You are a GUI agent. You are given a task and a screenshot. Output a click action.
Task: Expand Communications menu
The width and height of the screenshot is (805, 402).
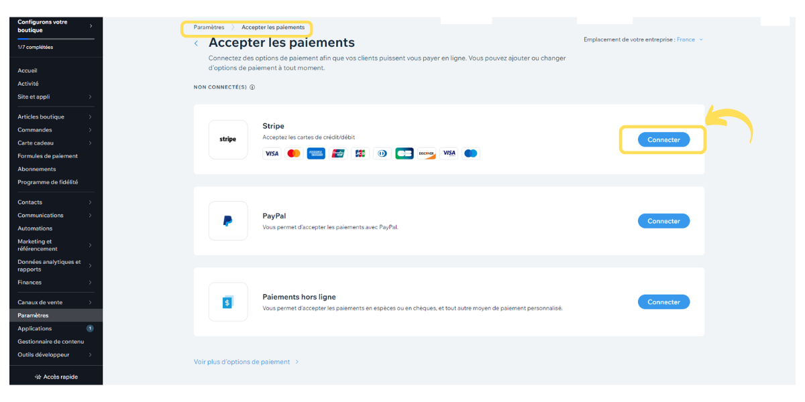tap(56, 216)
